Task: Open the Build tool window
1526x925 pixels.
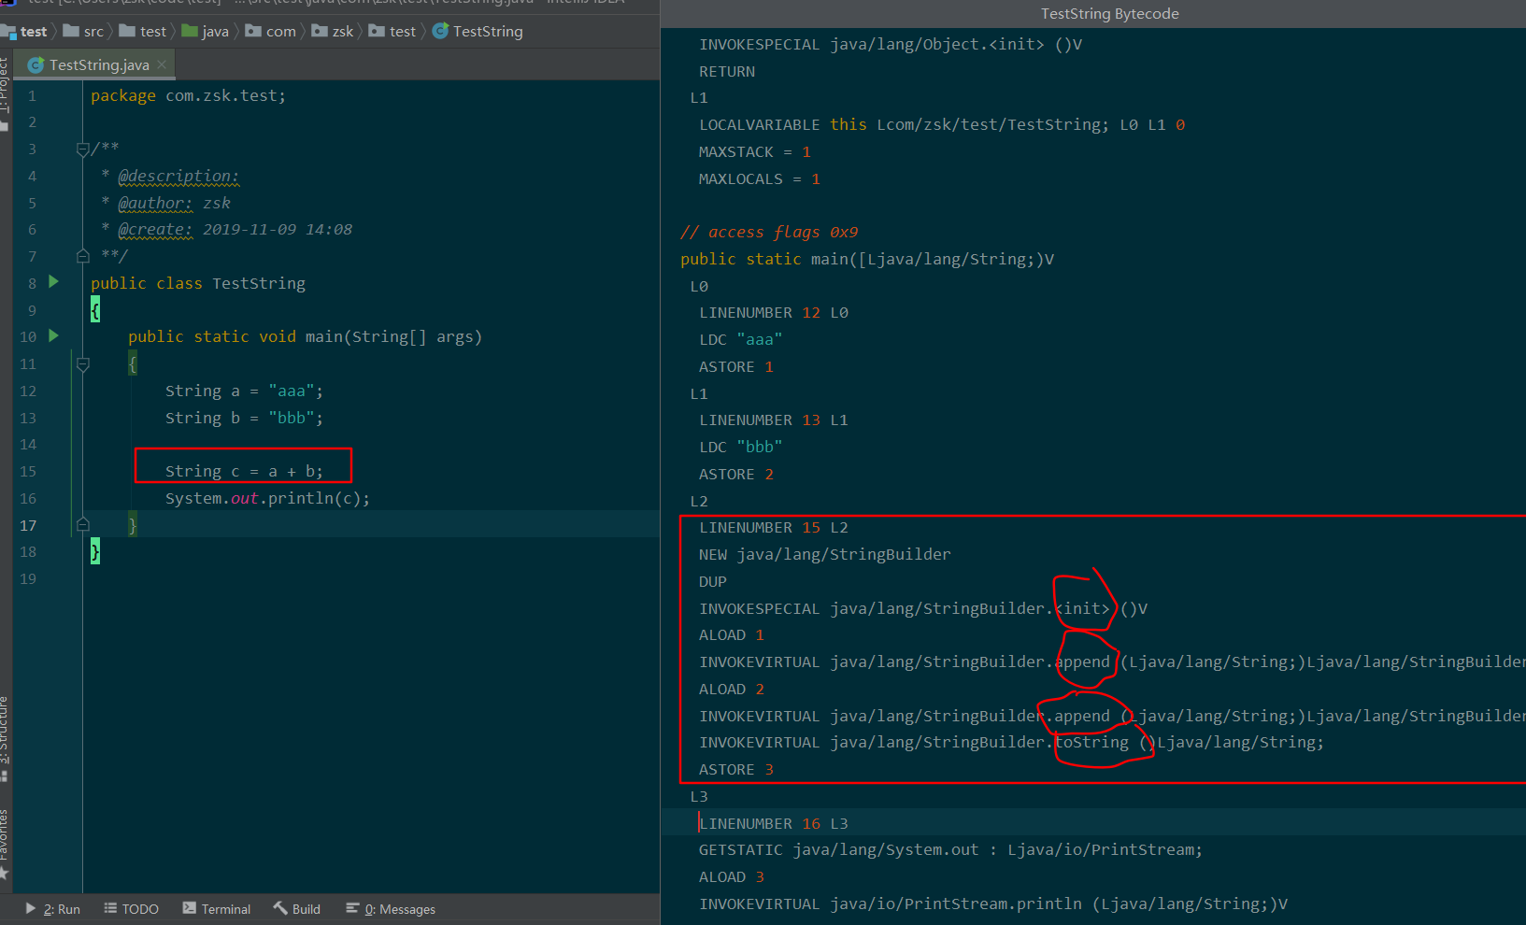Action: click(296, 909)
